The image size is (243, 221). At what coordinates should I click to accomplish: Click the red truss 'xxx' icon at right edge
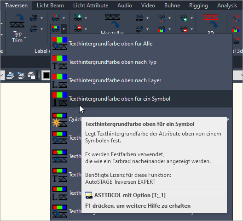[x=236, y=18]
